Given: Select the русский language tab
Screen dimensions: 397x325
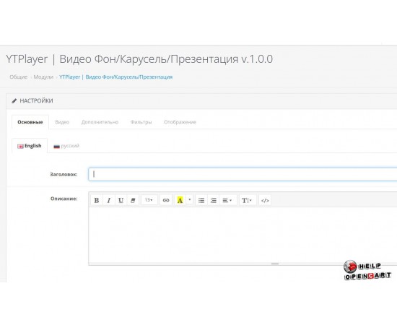Looking at the screenshot, I should click(66, 146).
